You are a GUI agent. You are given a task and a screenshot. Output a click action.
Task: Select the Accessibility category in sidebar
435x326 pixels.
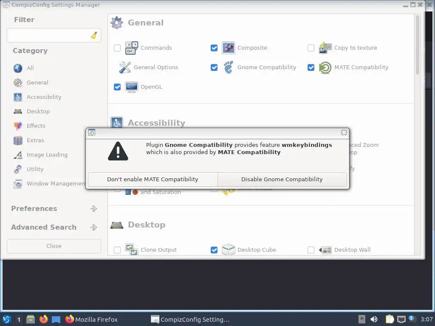point(44,97)
